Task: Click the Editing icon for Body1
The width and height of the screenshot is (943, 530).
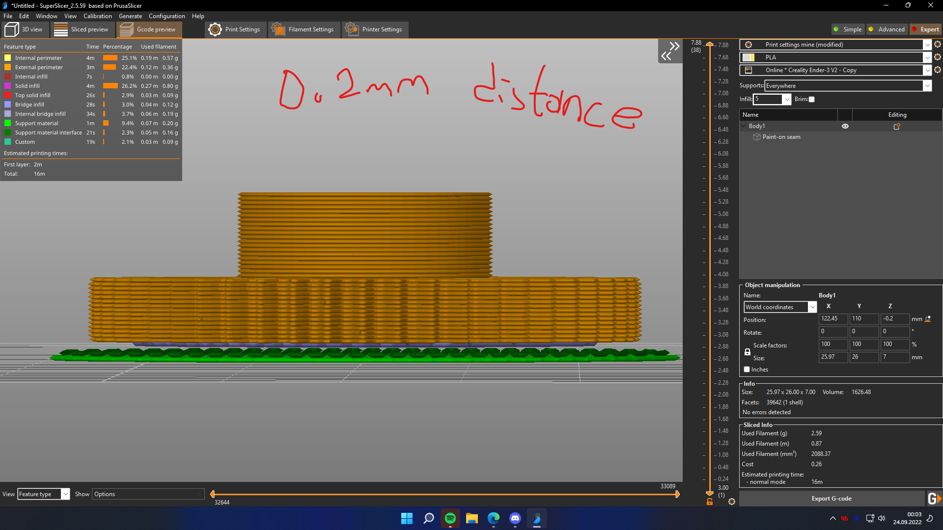Action: coord(896,126)
